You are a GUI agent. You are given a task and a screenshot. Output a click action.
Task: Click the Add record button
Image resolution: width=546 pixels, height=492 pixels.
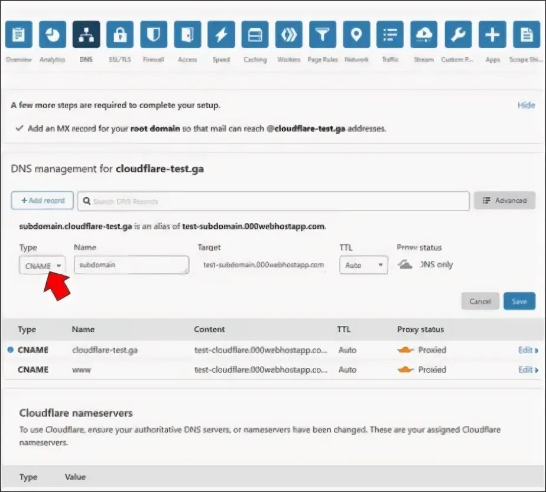tap(42, 200)
